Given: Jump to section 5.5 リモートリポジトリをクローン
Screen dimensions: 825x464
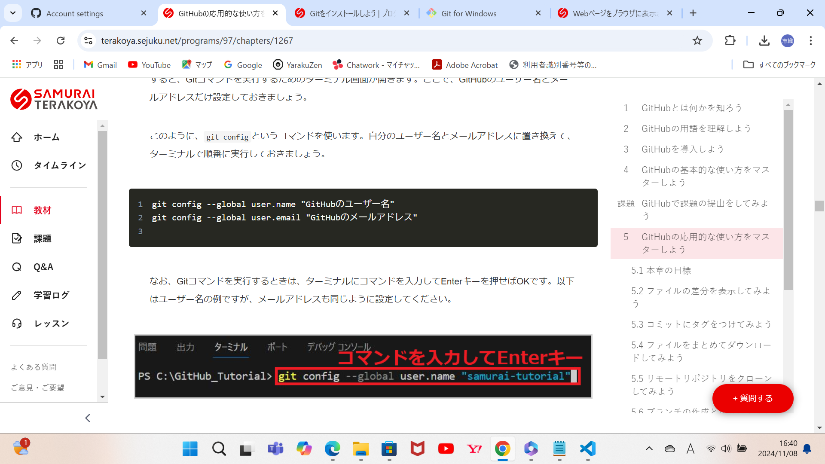Looking at the screenshot, I should (x=701, y=385).
